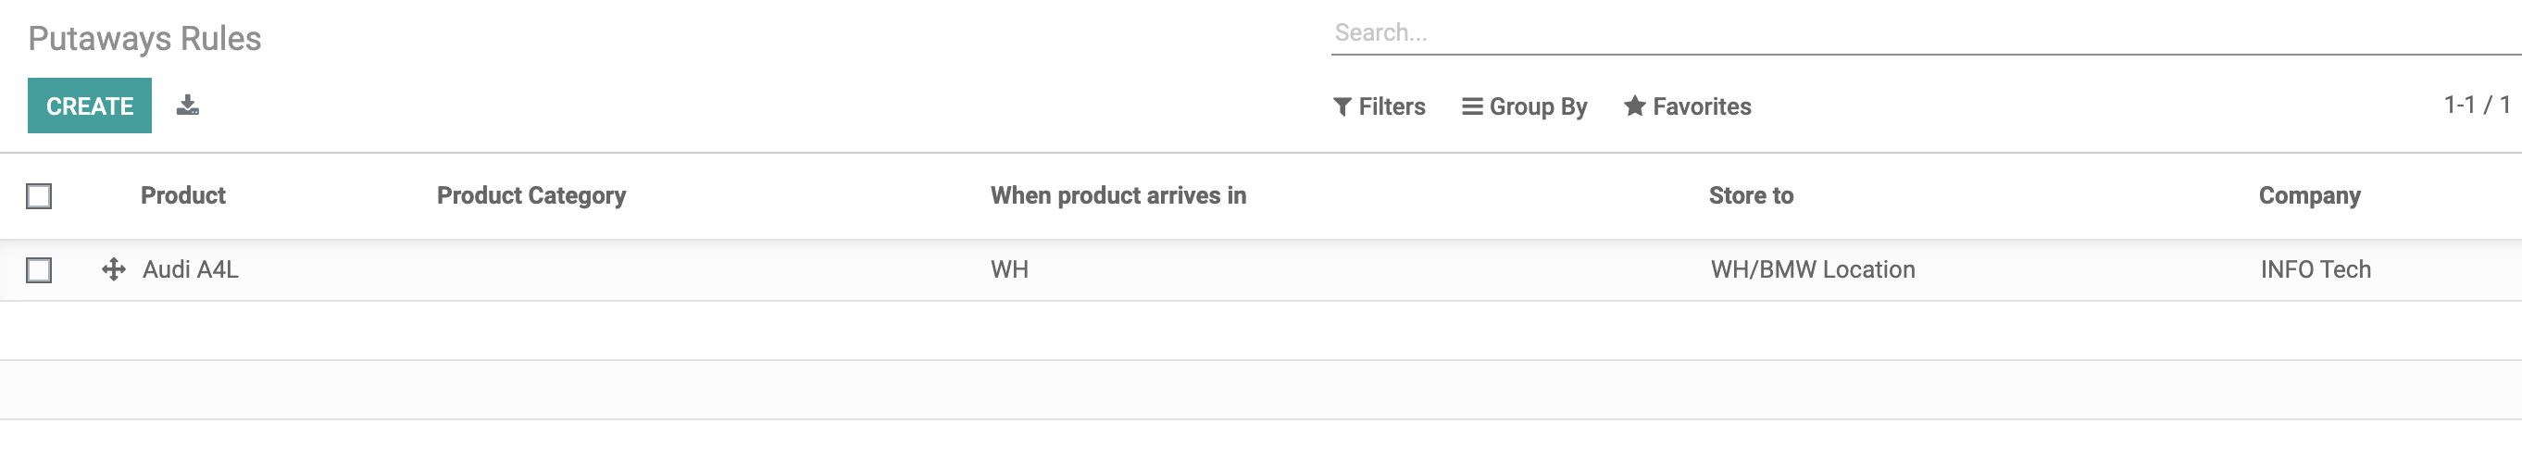Sort by the Store to column header
Image resolution: width=2522 pixels, height=461 pixels.
[1751, 195]
